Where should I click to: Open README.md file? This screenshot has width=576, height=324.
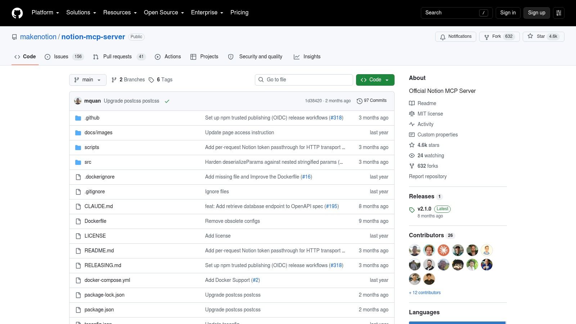(x=99, y=251)
